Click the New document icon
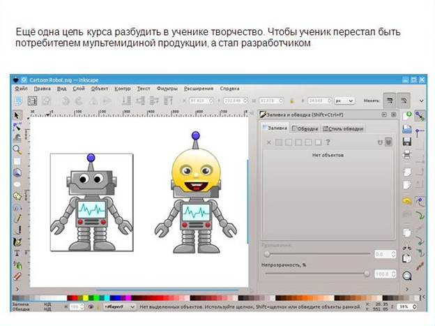Image resolution: width=435 pixels, height=326 pixels. (407, 116)
